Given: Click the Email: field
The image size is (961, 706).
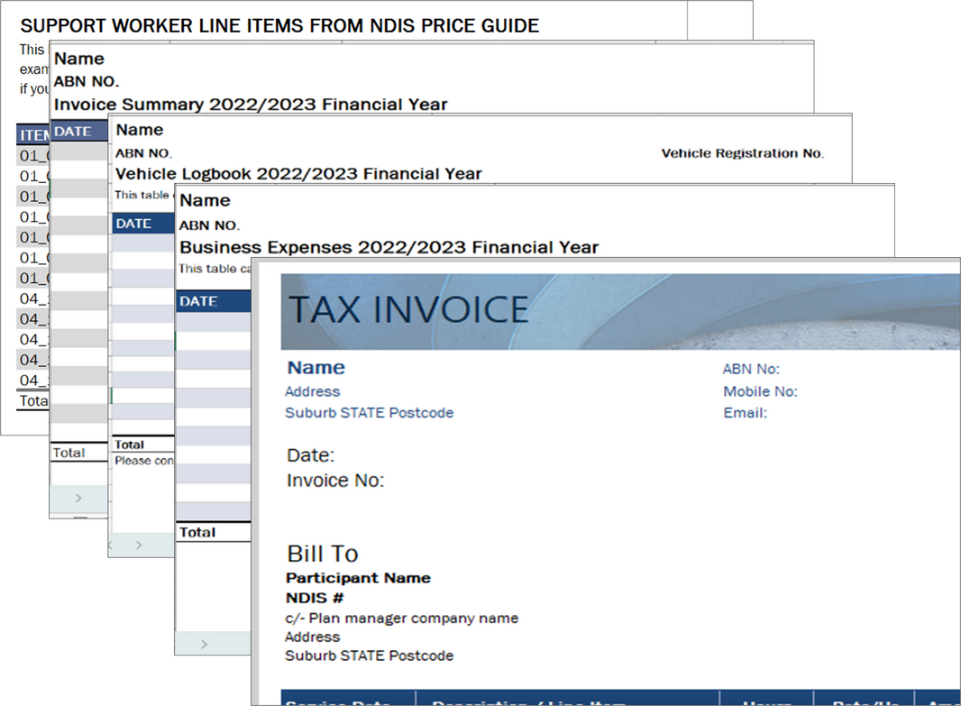Looking at the screenshot, I should click(x=745, y=413).
